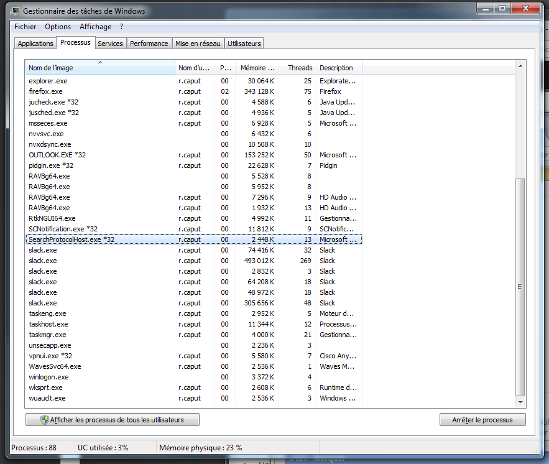Open the ? help menu

pyautogui.click(x=121, y=27)
